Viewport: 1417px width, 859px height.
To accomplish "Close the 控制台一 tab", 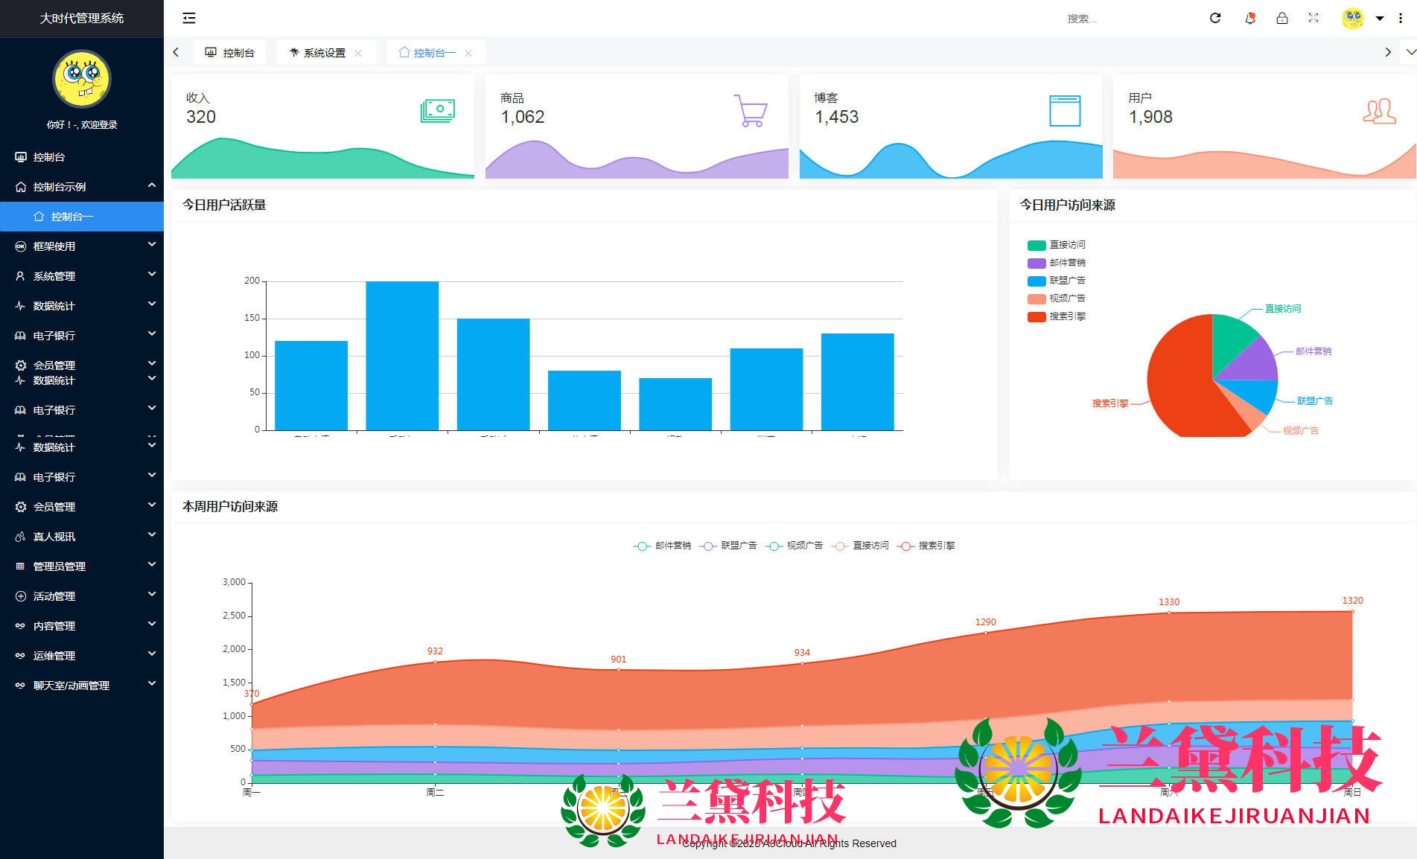I will pyautogui.click(x=468, y=53).
